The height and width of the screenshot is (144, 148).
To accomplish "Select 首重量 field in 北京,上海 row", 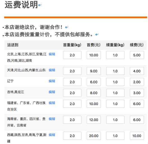I will [x=72, y=55].
